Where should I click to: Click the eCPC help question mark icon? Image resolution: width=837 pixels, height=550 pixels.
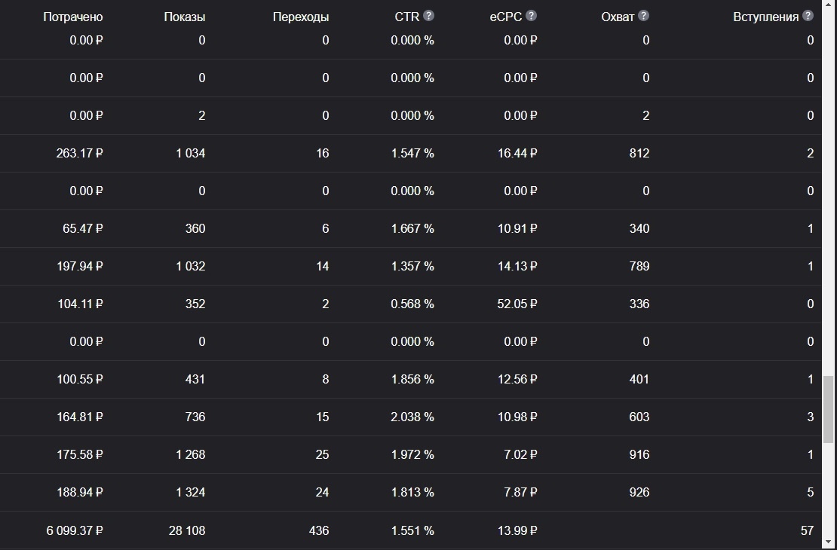(531, 16)
